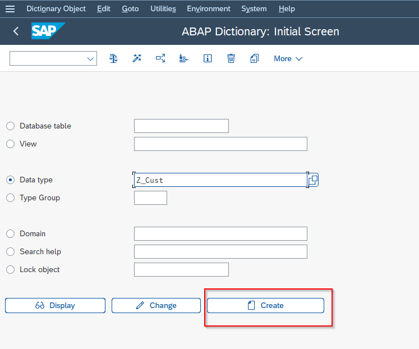The image size is (419, 349).
Task: Click the Copy toolbar icon
Action: pyautogui.click(x=255, y=58)
